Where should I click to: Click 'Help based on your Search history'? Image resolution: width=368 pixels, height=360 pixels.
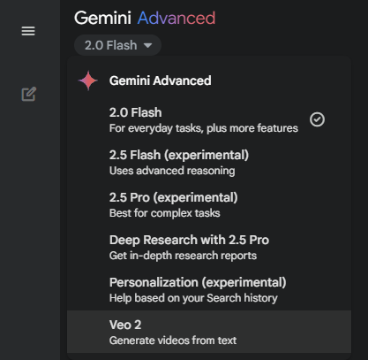193,298
